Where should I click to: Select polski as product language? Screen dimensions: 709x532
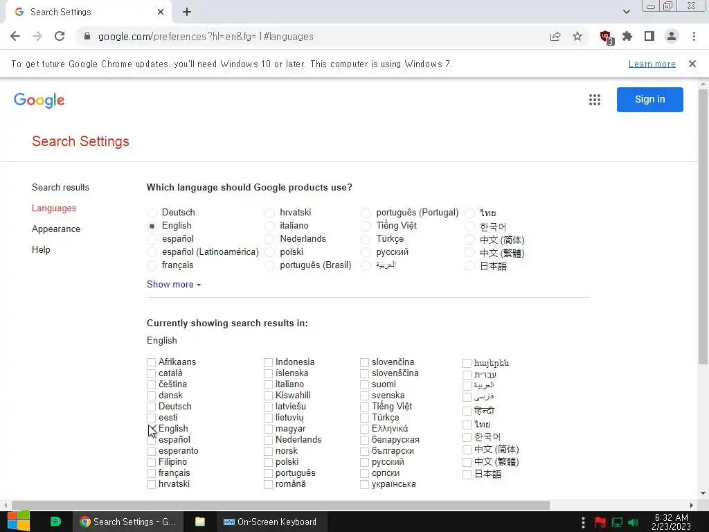[269, 252]
